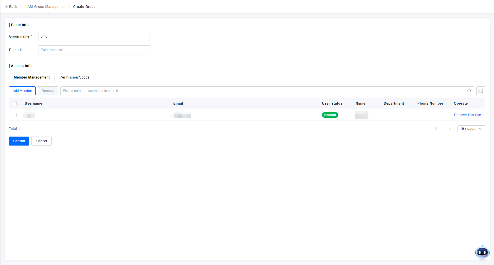Check the first member row checkbox
Viewport: 494px width, 265px height.
15,115
